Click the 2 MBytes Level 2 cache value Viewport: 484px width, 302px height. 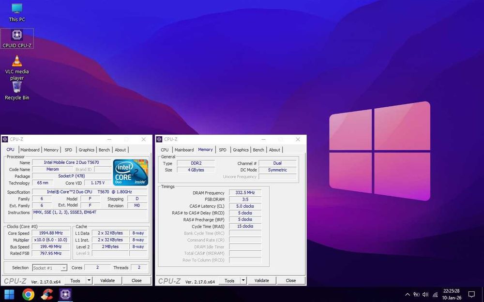pyautogui.click(x=110, y=247)
